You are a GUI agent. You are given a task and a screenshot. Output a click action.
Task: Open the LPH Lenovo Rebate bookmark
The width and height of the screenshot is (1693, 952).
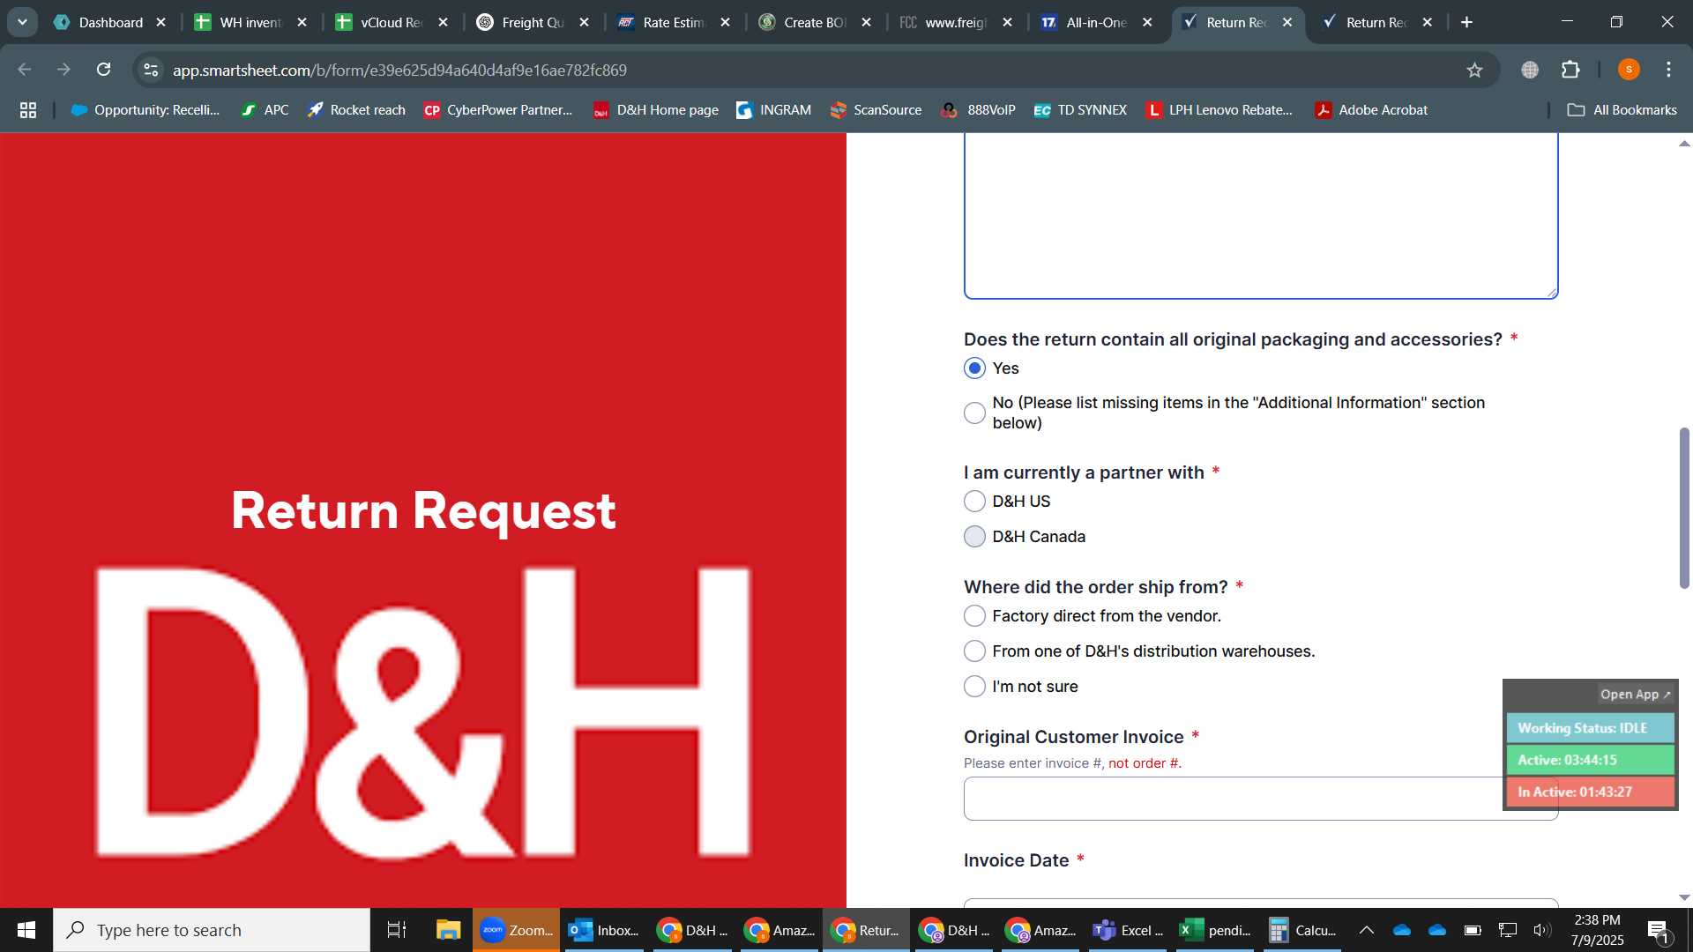pyautogui.click(x=1219, y=110)
